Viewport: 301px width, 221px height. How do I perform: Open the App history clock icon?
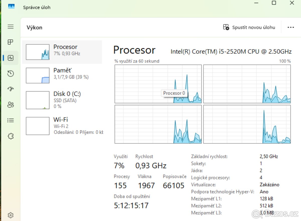click(10, 73)
